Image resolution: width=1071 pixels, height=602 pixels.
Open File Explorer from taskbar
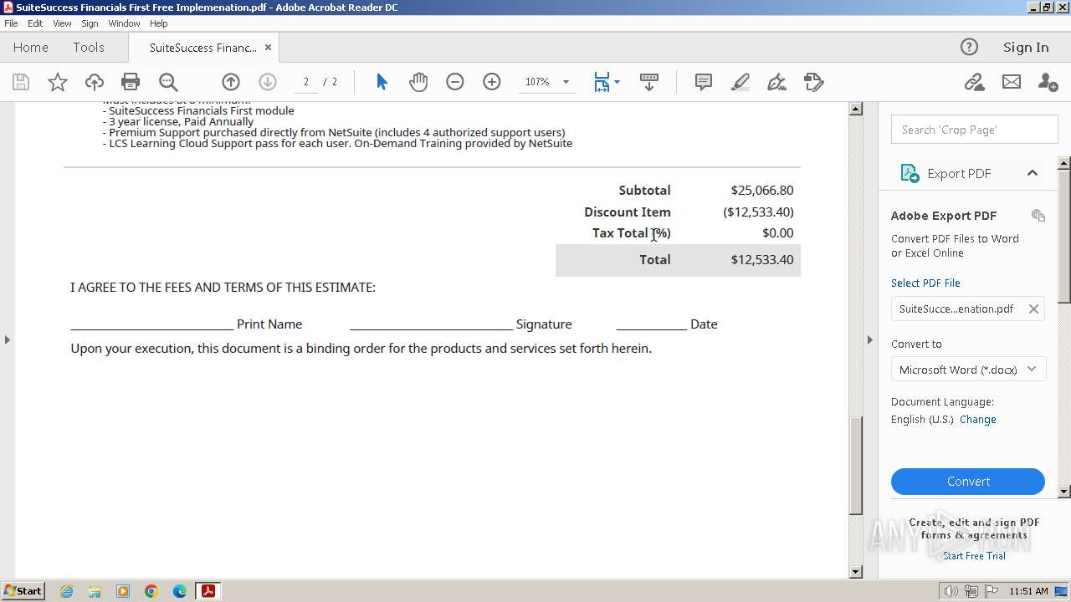click(x=95, y=591)
